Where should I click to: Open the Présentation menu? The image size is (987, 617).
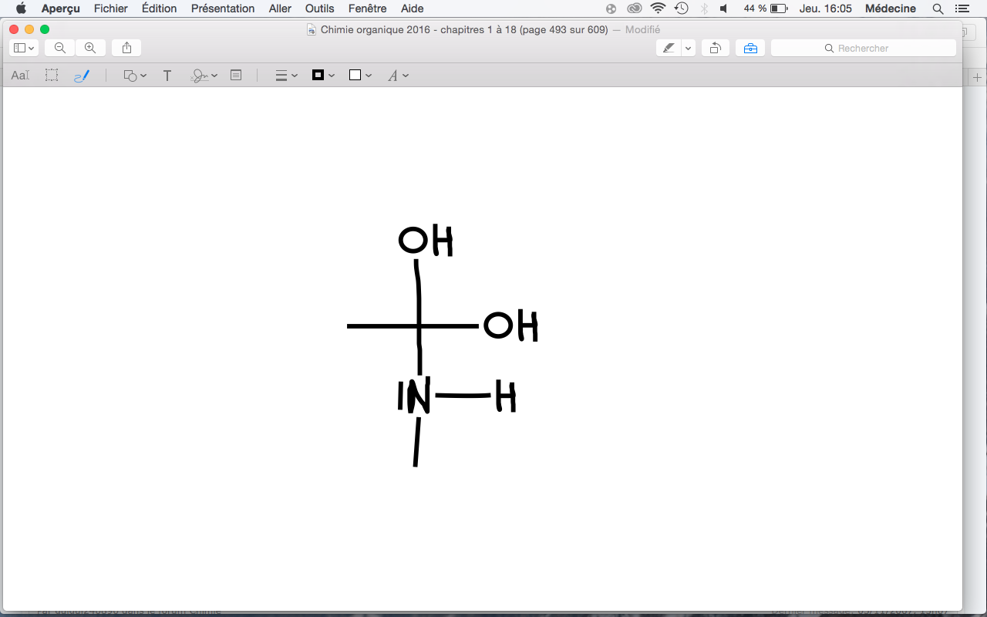tap(223, 8)
